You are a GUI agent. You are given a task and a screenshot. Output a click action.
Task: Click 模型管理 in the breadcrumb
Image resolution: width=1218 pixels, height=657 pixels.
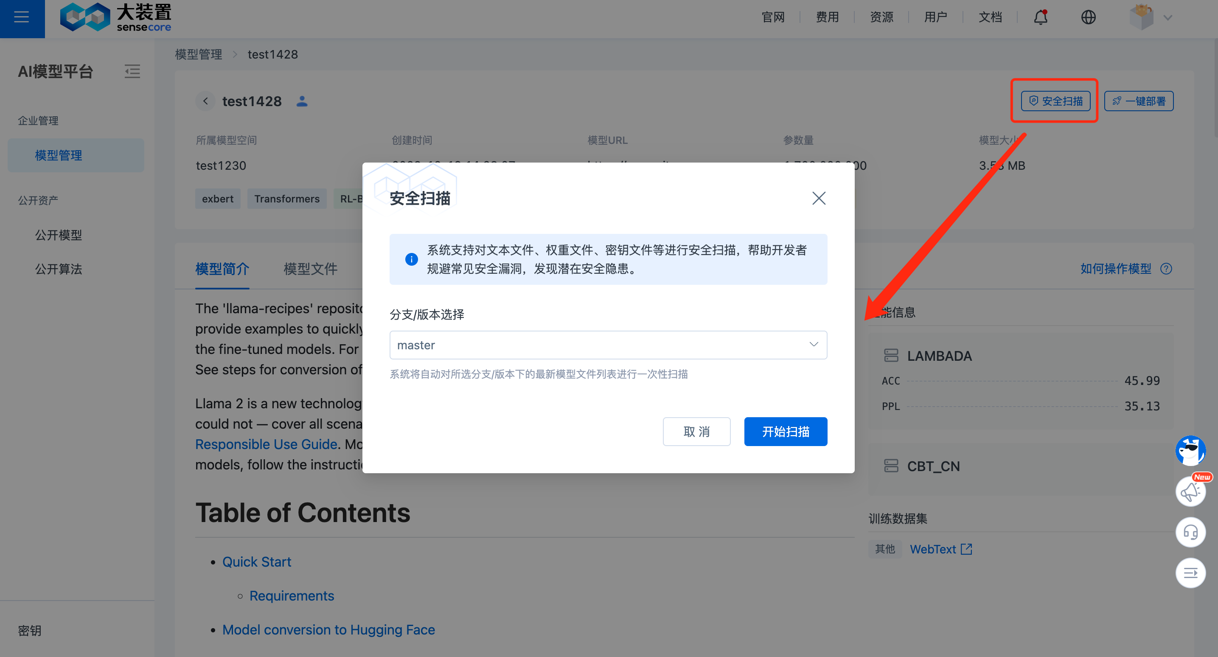[x=199, y=54]
